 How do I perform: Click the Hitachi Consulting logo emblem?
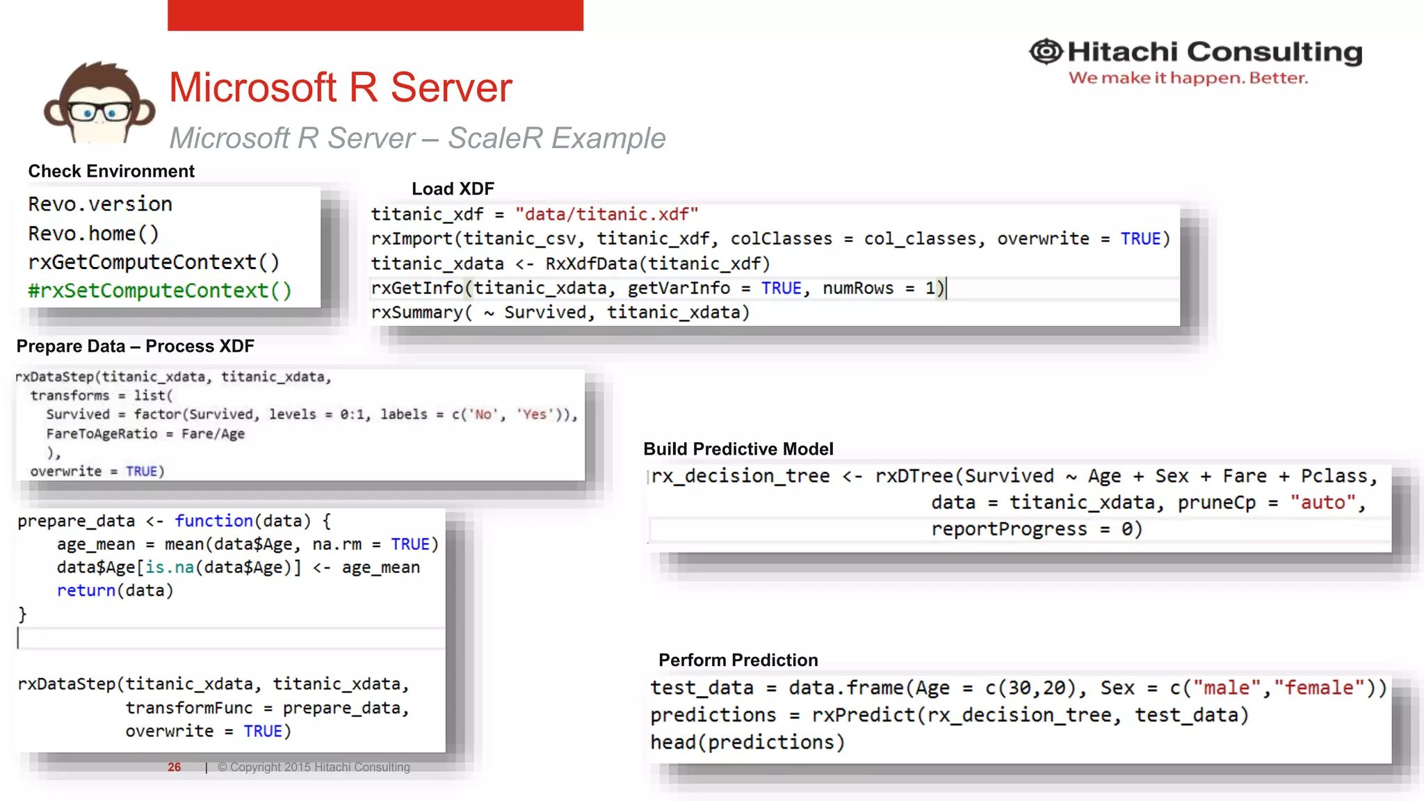[1046, 51]
